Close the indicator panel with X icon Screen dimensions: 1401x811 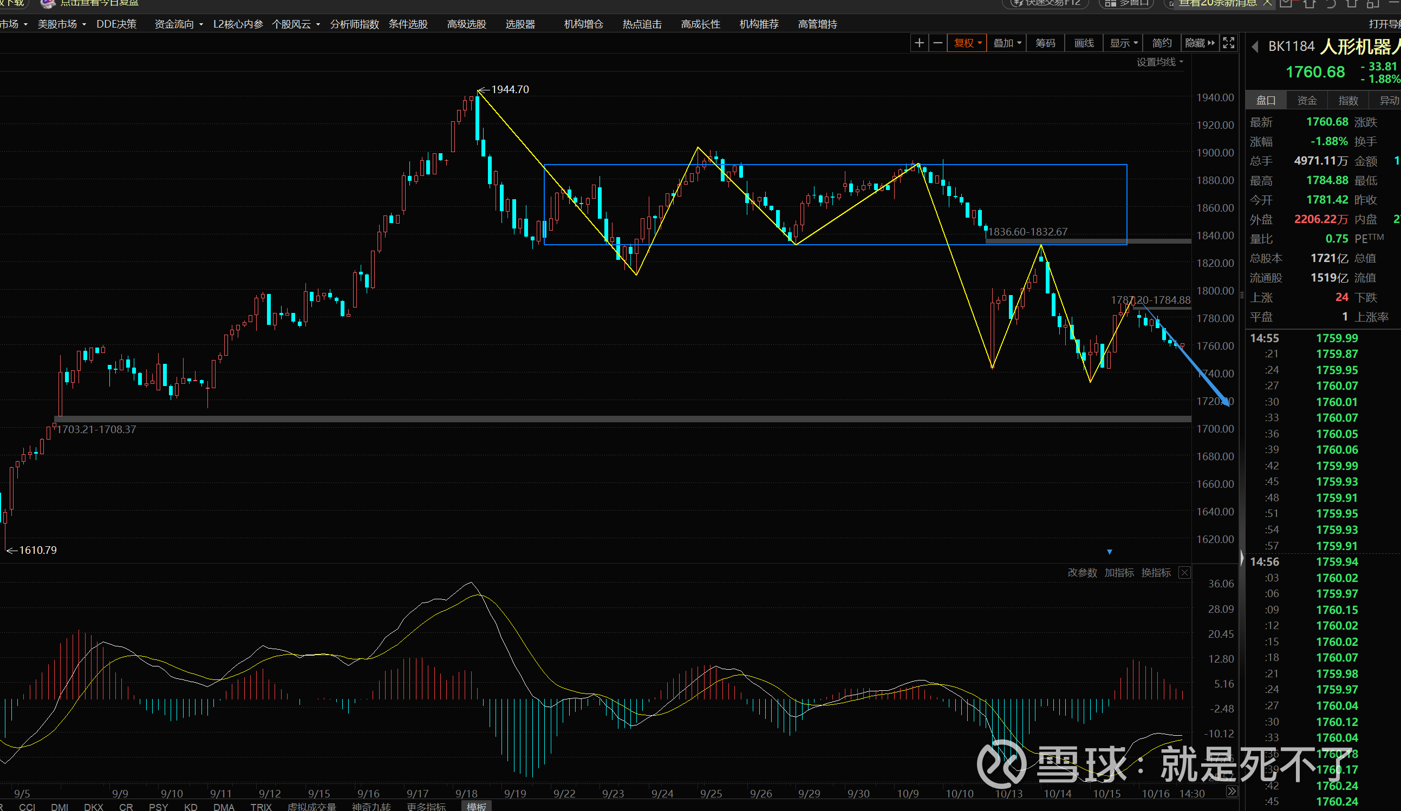click(1185, 573)
